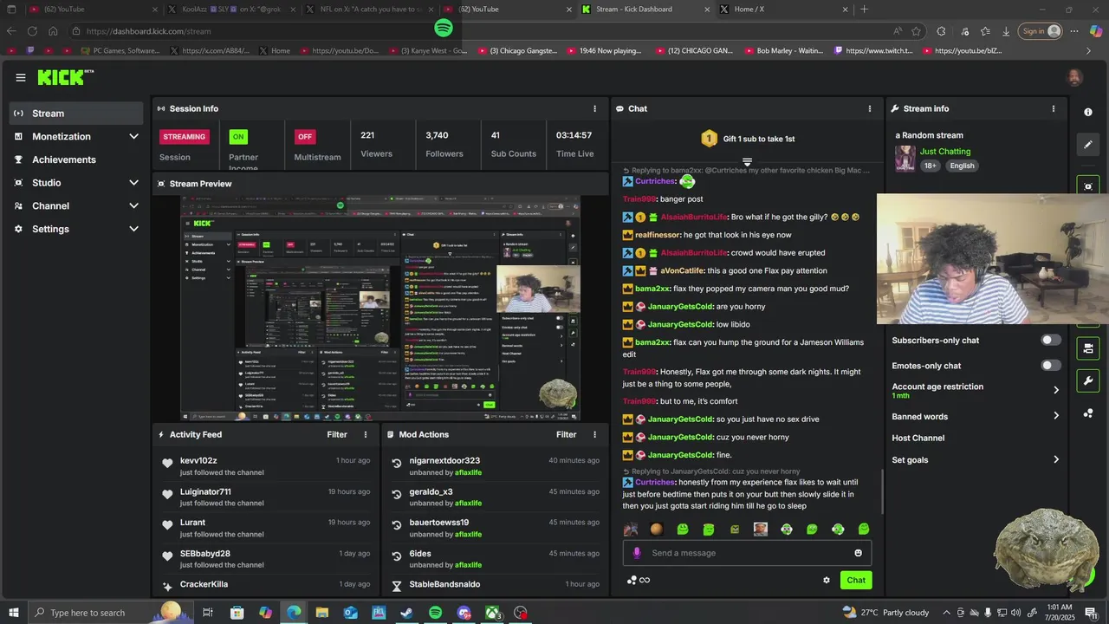Click Host Channel option
Image resolution: width=1109 pixels, height=624 pixels.
coord(918,439)
